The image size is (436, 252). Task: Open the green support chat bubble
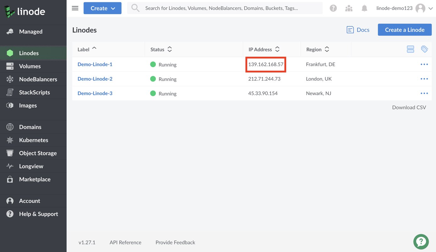pyautogui.click(x=421, y=242)
